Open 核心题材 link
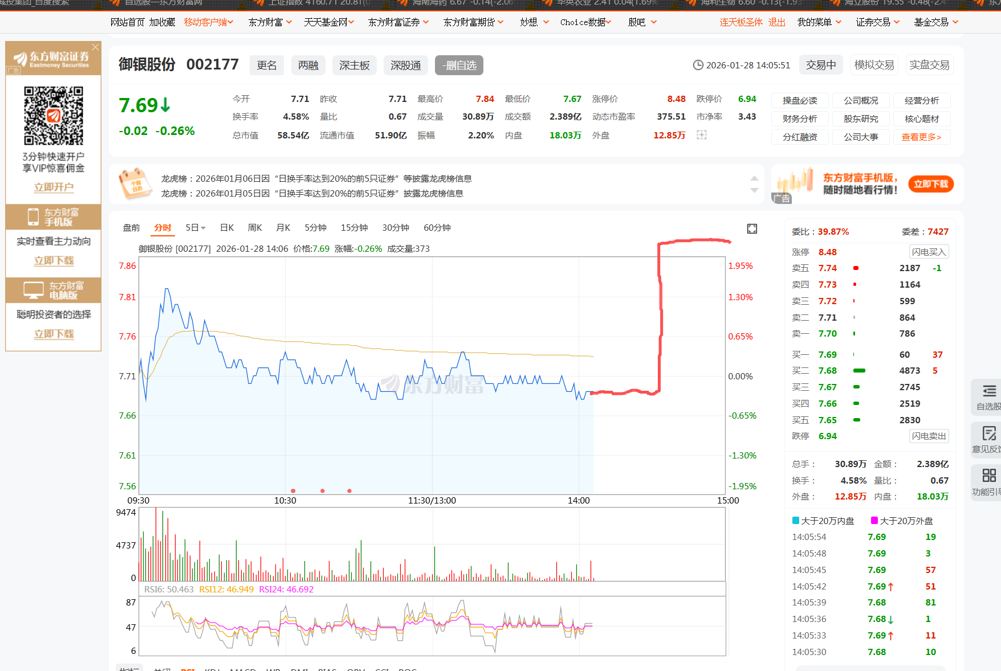The width and height of the screenshot is (1001, 671). [x=922, y=119]
